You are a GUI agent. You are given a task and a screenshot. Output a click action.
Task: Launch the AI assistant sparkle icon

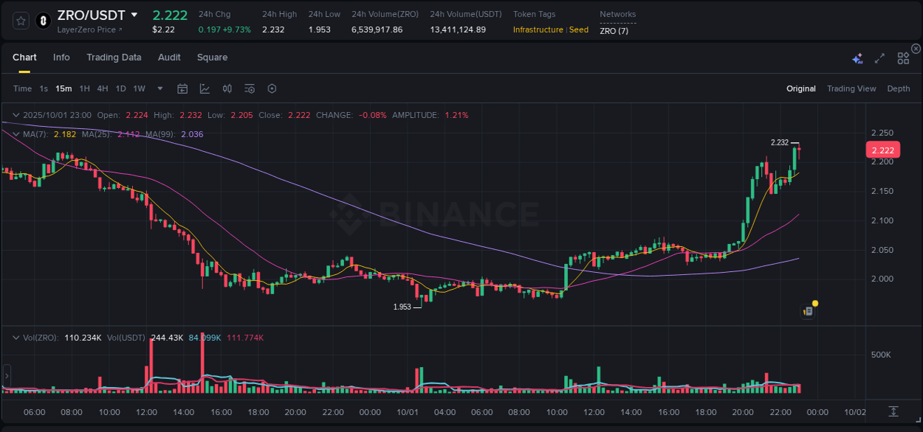click(857, 58)
